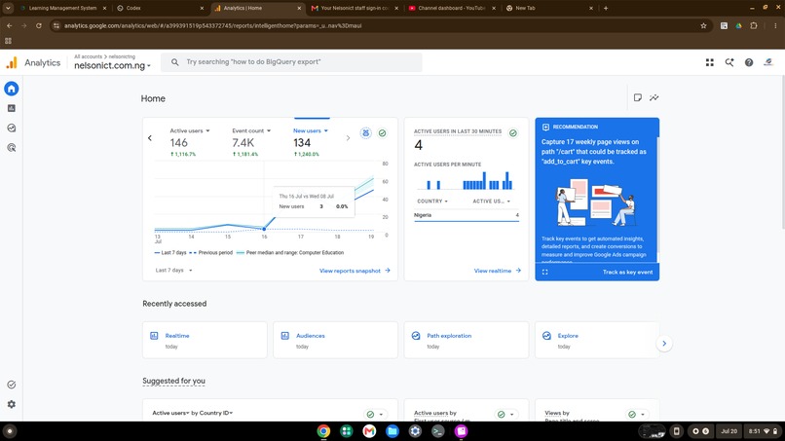The width and height of the screenshot is (785, 441).
Task: Switch to YouTube Channel dashboard tab
Action: point(452,8)
